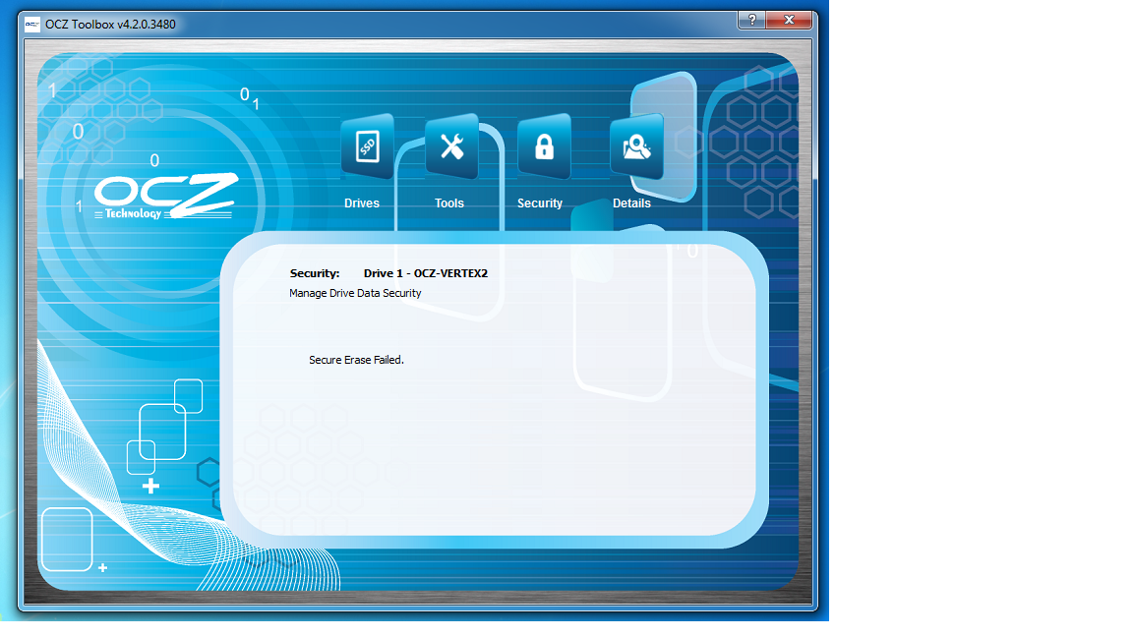Click the OCZ Toolbox title bar icon
The width and height of the screenshot is (1133, 637).
point(31,24)
